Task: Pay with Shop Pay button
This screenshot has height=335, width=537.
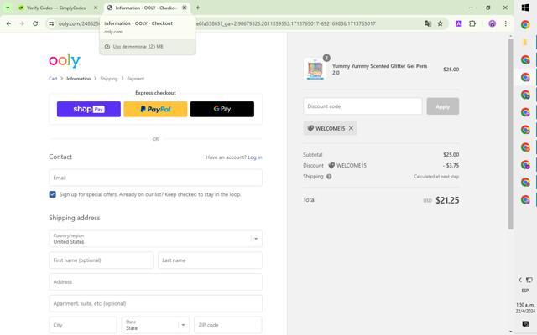Action: (x=89, y=109)
